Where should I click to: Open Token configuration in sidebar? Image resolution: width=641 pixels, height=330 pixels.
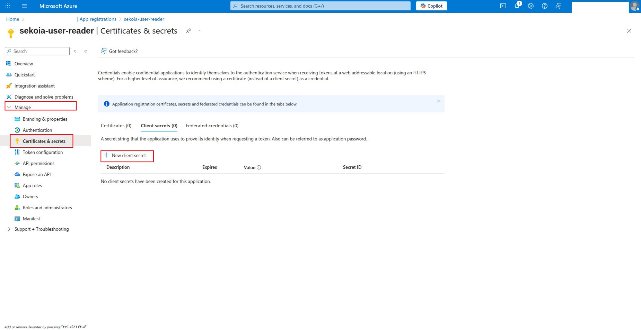point(43,152)
